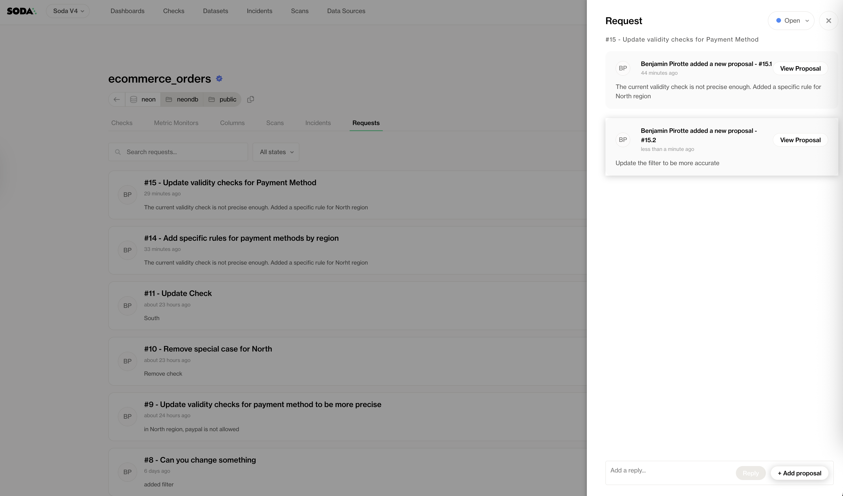
Task: View Proposal for #15.2
Action: tap(800, 140)
